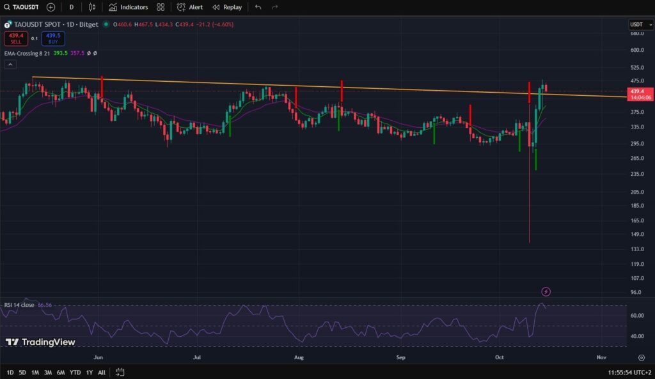655x379 pixels.
Task: Open time axis settings gear icon
Action: click(x=641, y=357)
